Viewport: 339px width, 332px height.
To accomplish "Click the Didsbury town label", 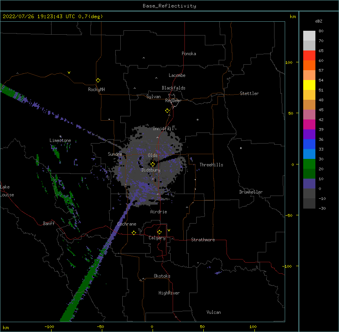I will (151, 170).
